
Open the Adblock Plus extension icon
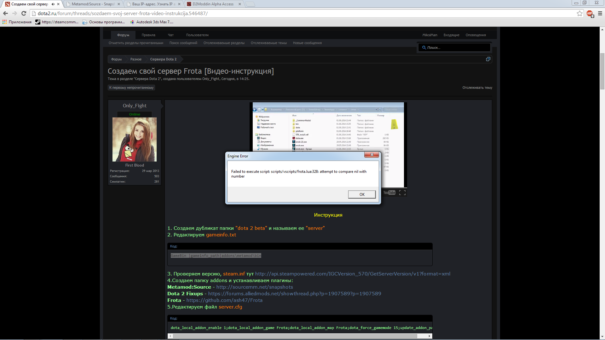pos(590,13)
